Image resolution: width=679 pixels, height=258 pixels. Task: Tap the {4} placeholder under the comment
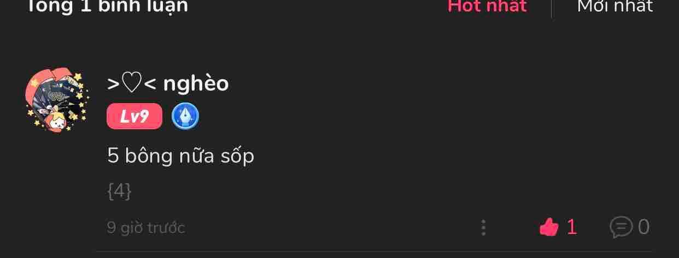(x=119, y=191)
